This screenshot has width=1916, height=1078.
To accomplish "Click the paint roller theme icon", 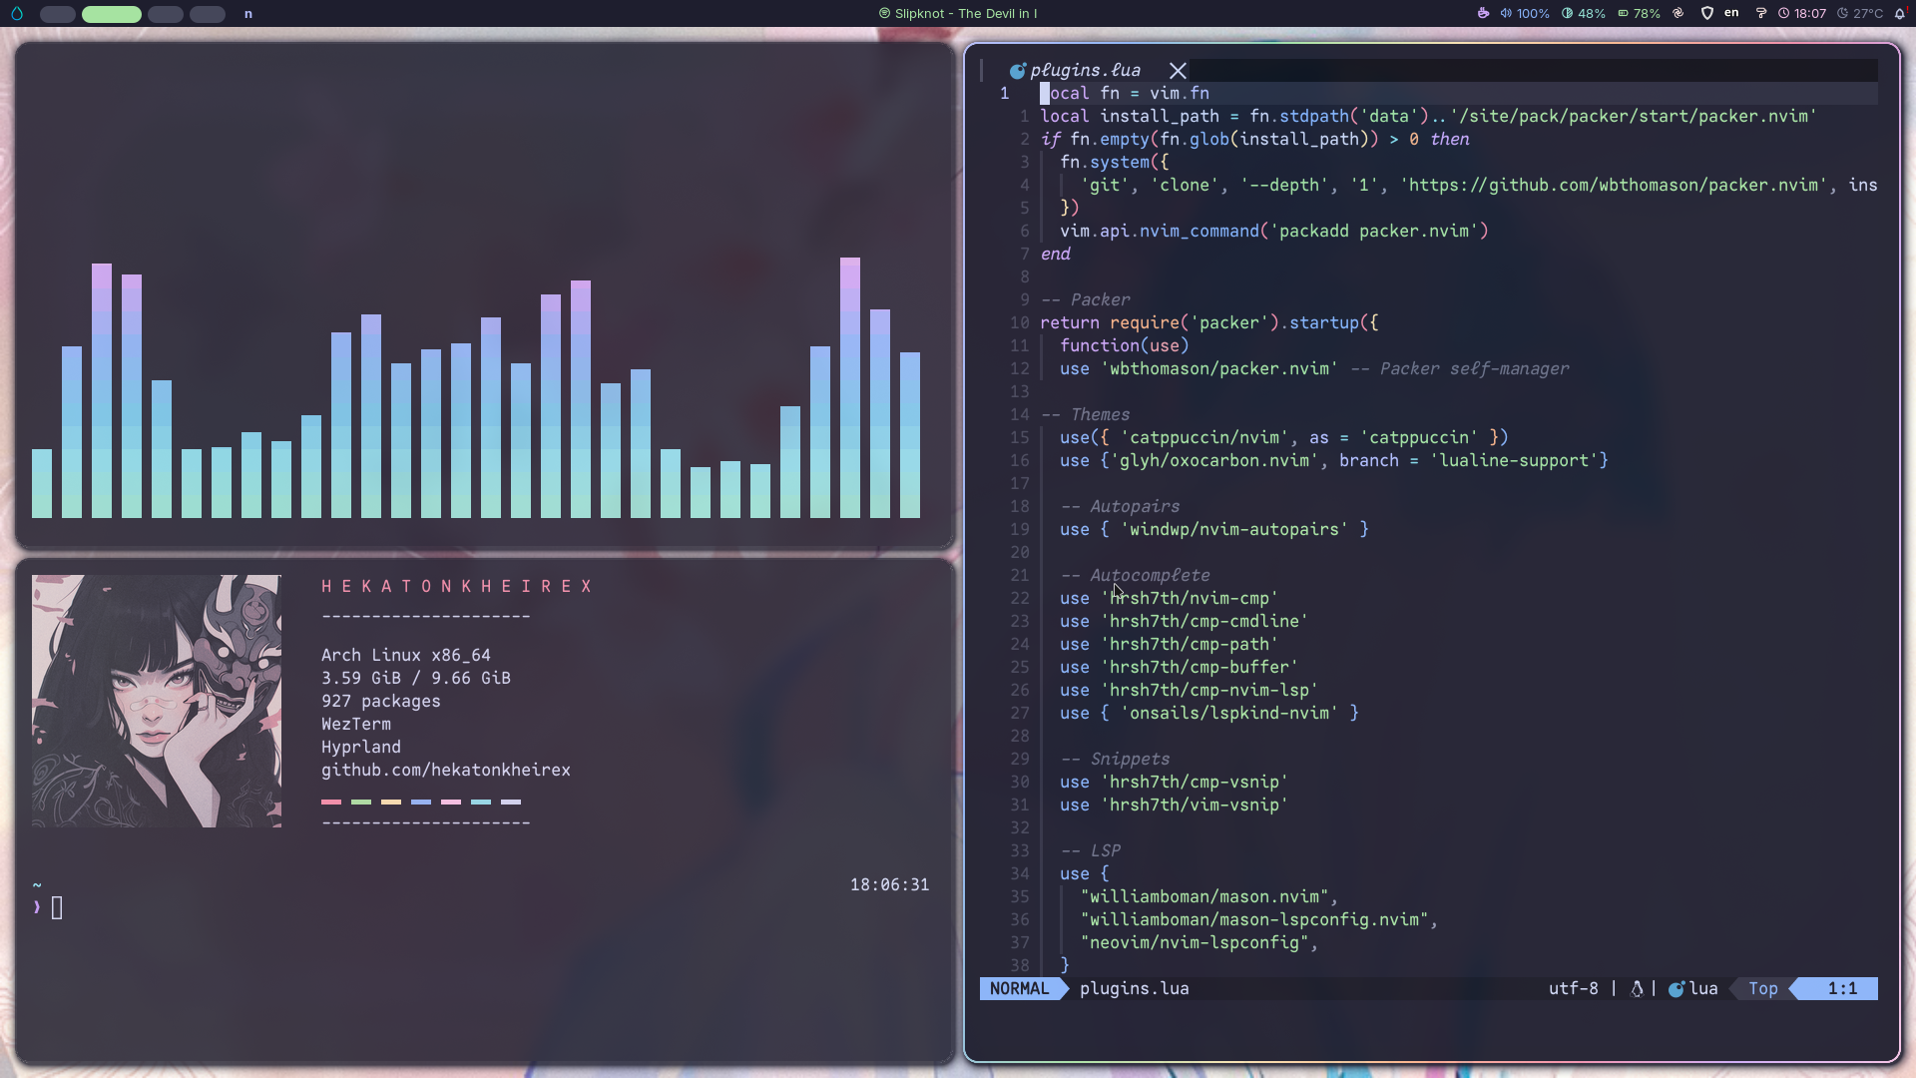I will 1760,13.
